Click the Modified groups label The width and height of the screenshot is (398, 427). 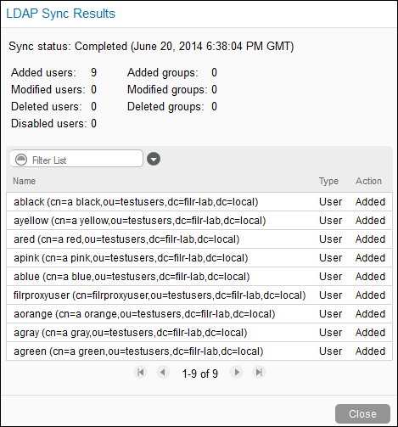(167, 90)
